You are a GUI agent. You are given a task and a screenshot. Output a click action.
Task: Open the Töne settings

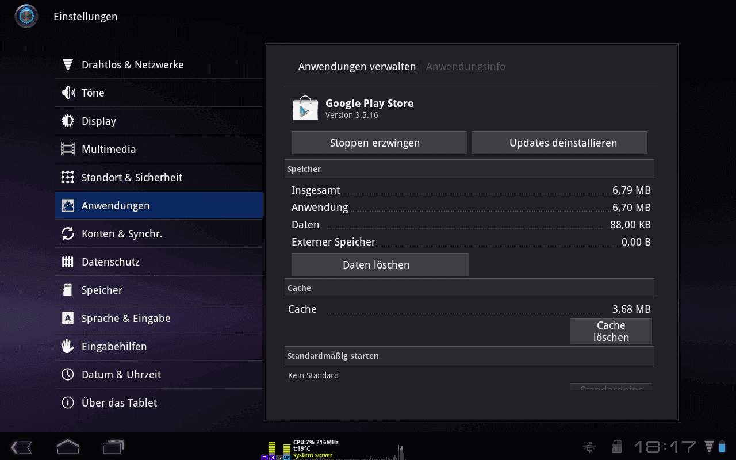pyautogui.click(x=159, y=93)
